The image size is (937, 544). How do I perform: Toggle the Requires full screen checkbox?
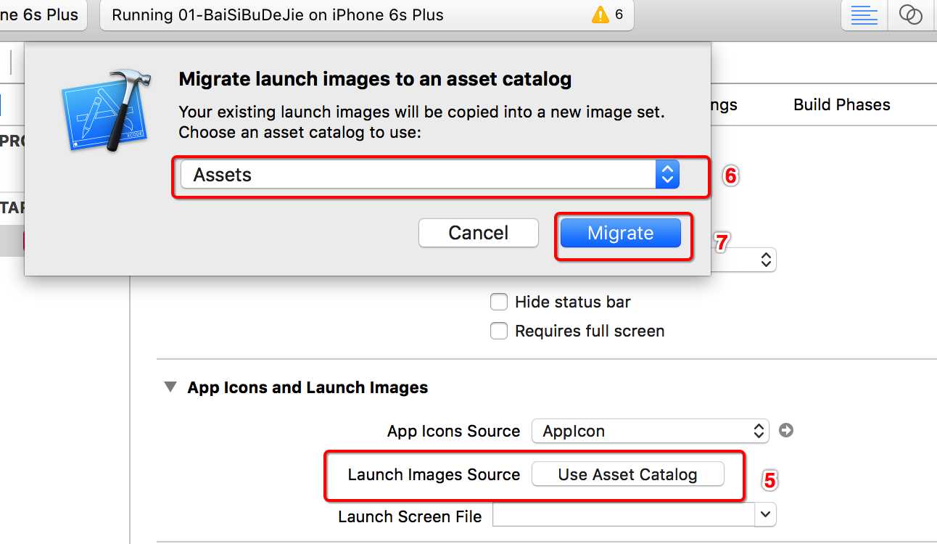[x=499, y=331]
